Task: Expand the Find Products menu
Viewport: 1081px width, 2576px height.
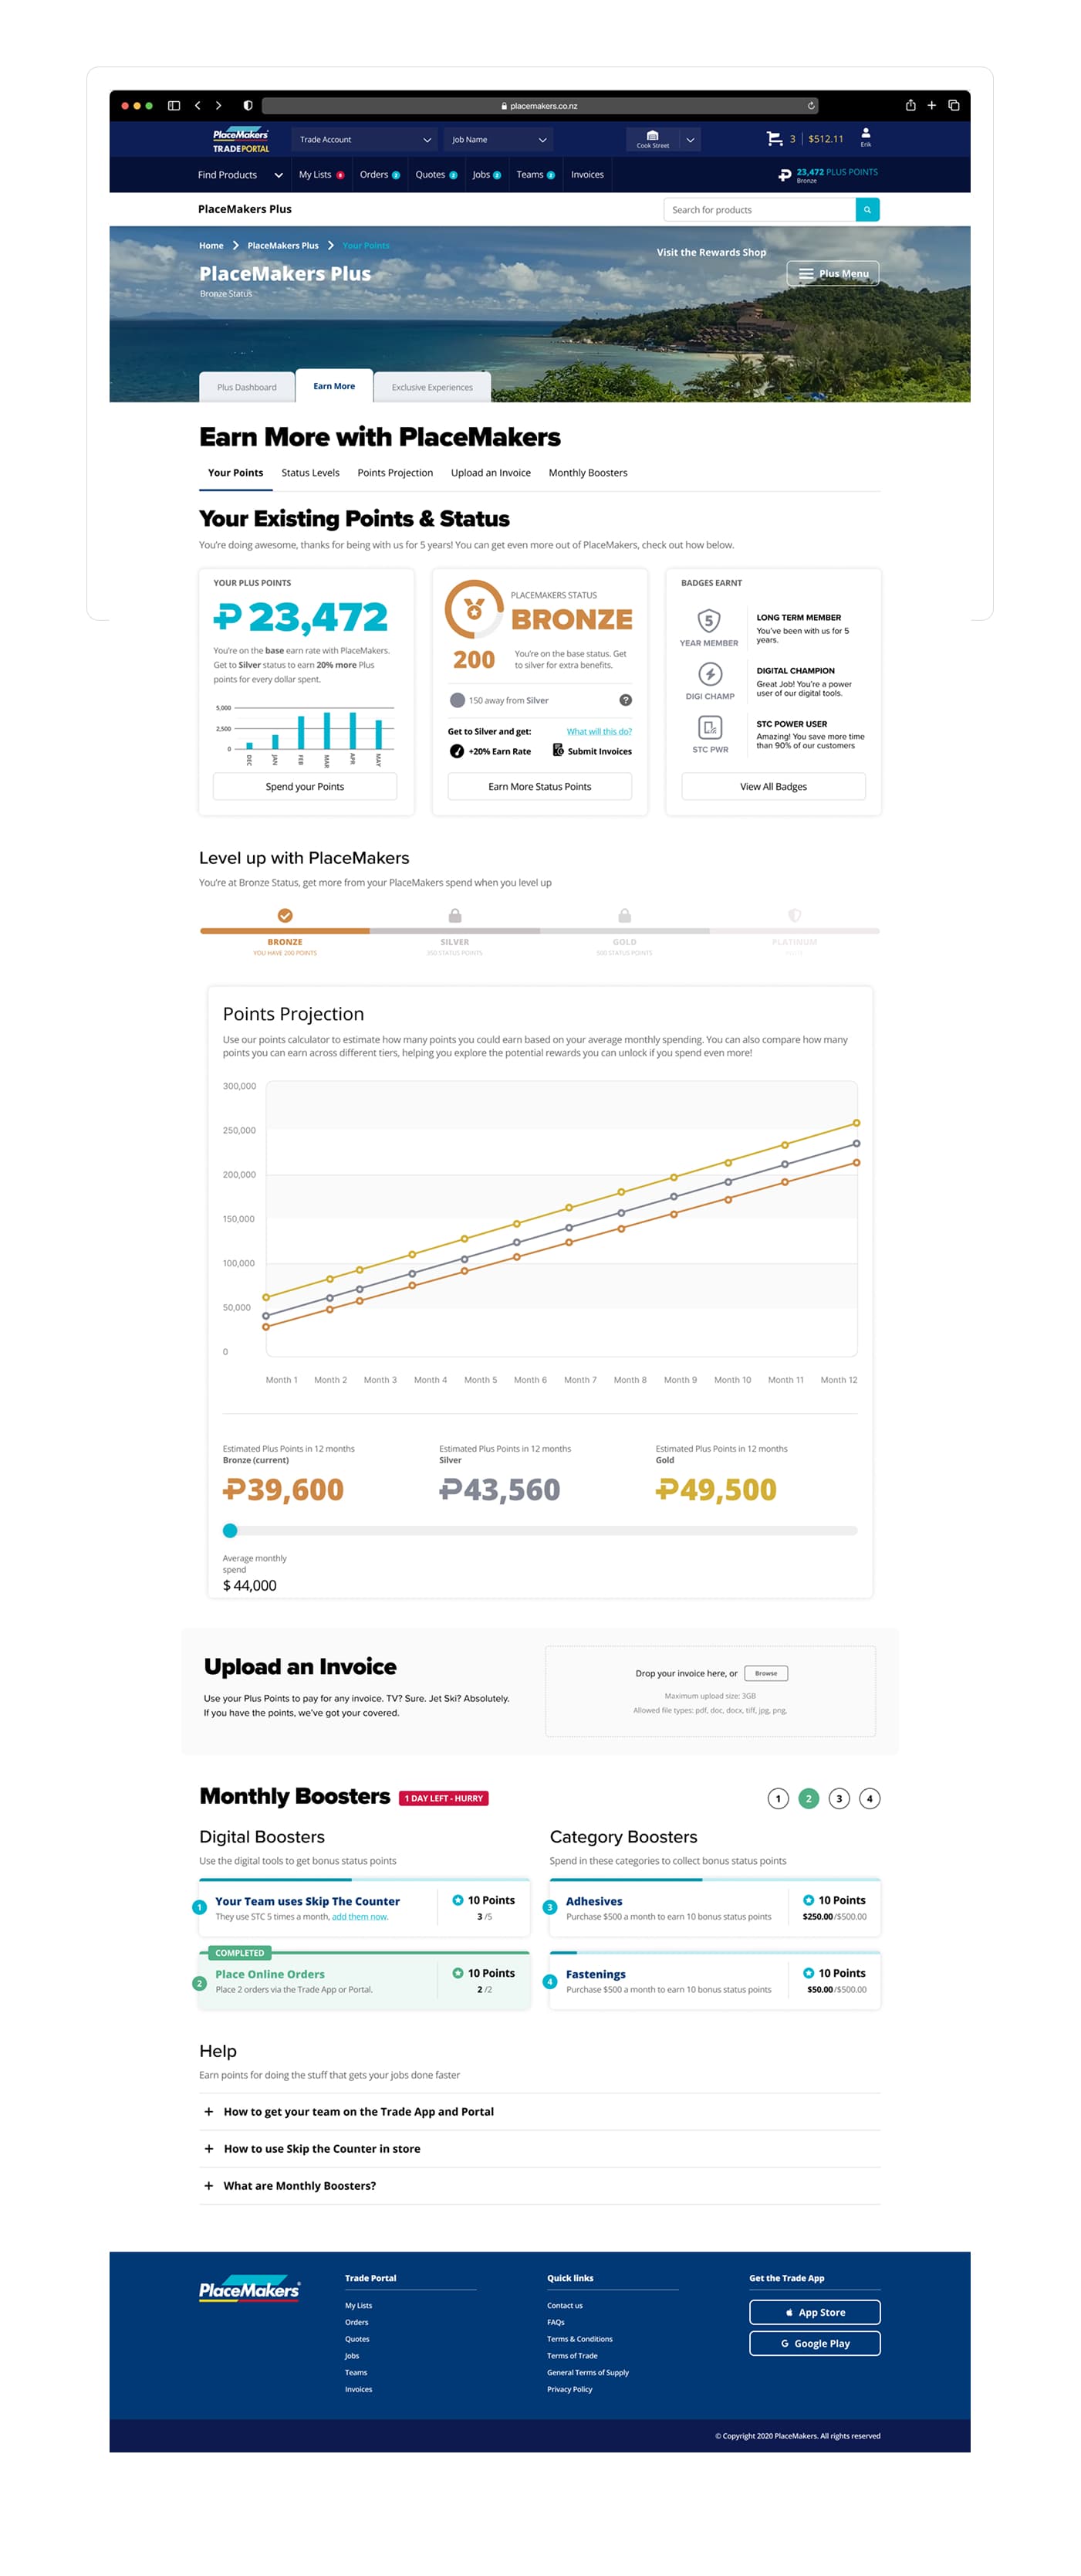Action: 240,175
